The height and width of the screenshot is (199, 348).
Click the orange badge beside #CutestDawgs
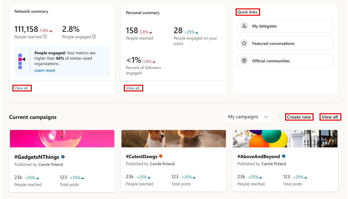tap(161, 156)
